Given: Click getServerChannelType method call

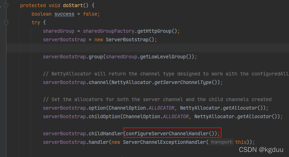Looking at the screenshot, I should point(183,83).
